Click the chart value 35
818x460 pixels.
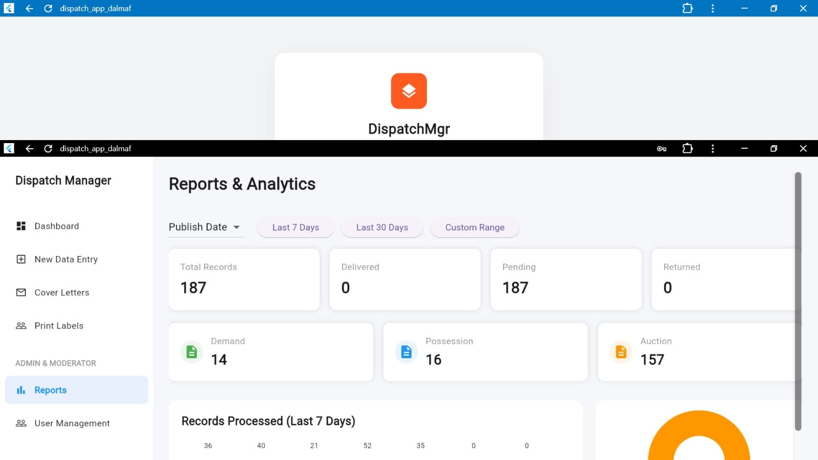(420, 446)
